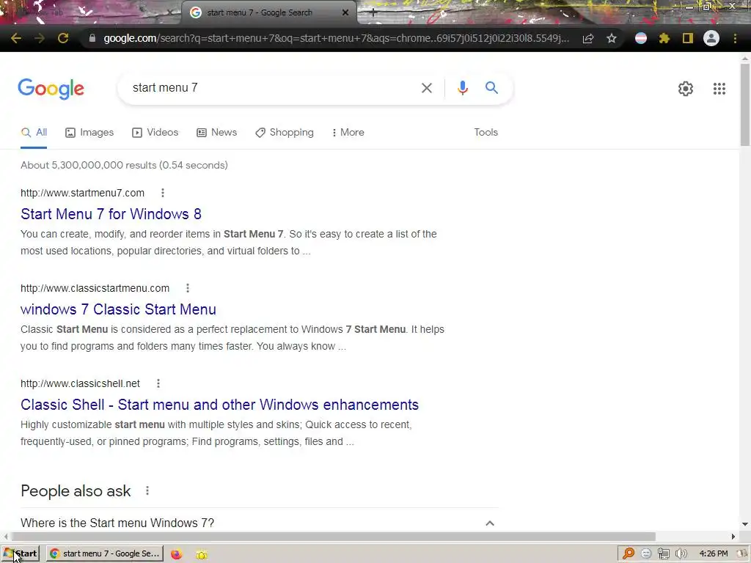Click the http://www.classicshell.net URL
751x563 pixels.
[80, 383]
